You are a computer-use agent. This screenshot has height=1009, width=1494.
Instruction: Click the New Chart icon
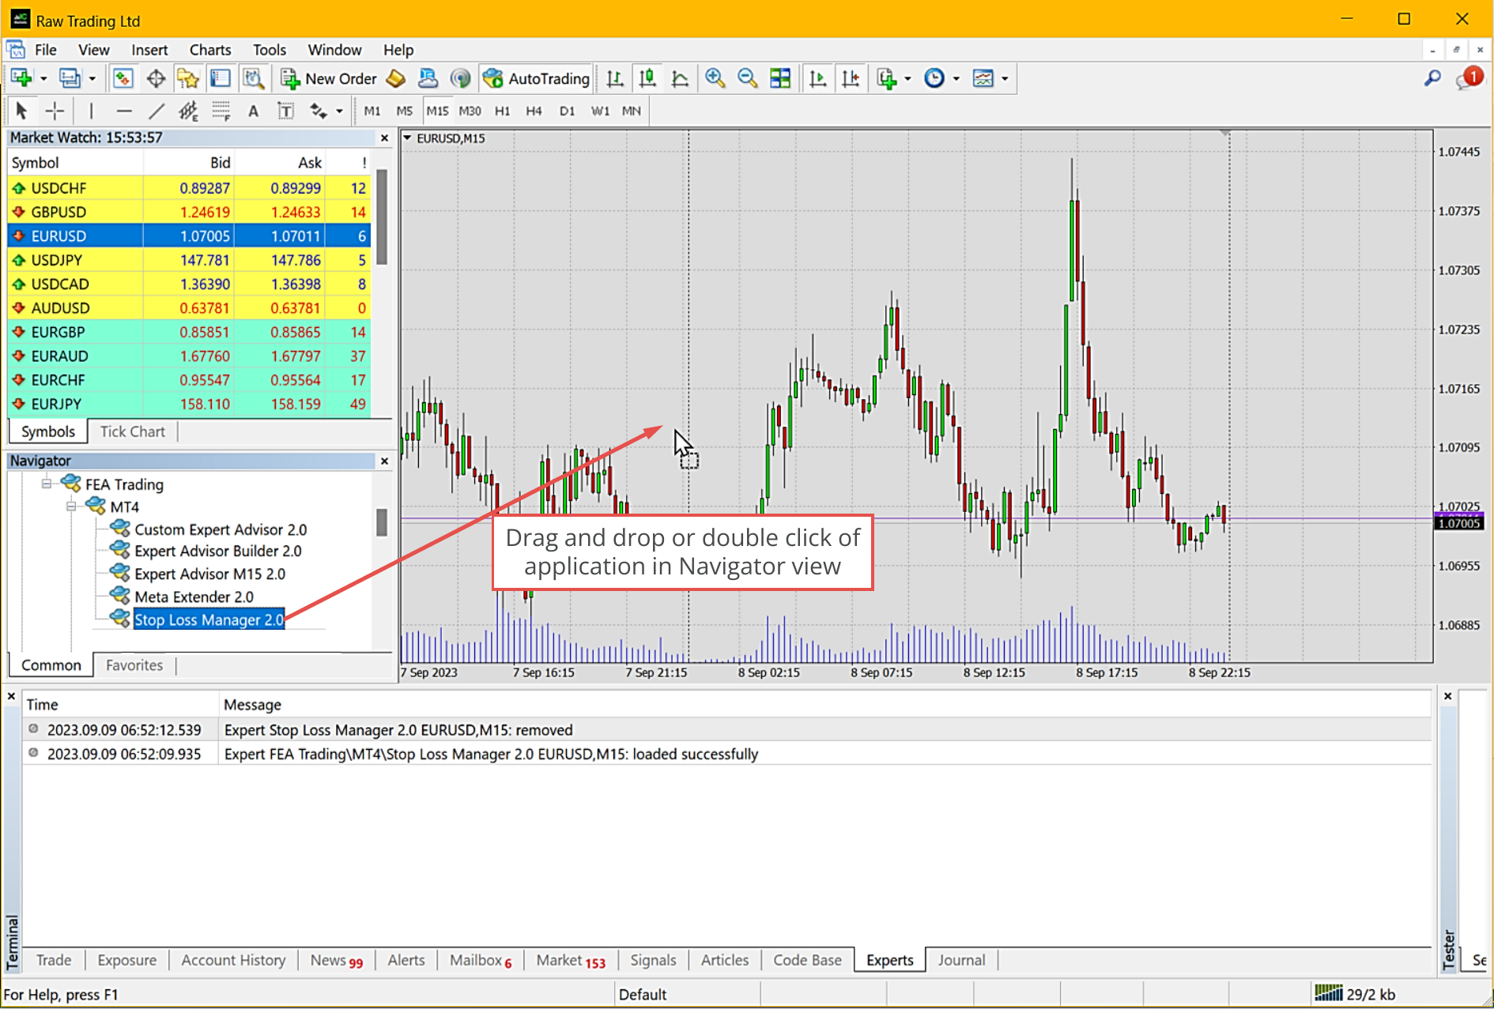pyautogui.click(x=21, y=78)
